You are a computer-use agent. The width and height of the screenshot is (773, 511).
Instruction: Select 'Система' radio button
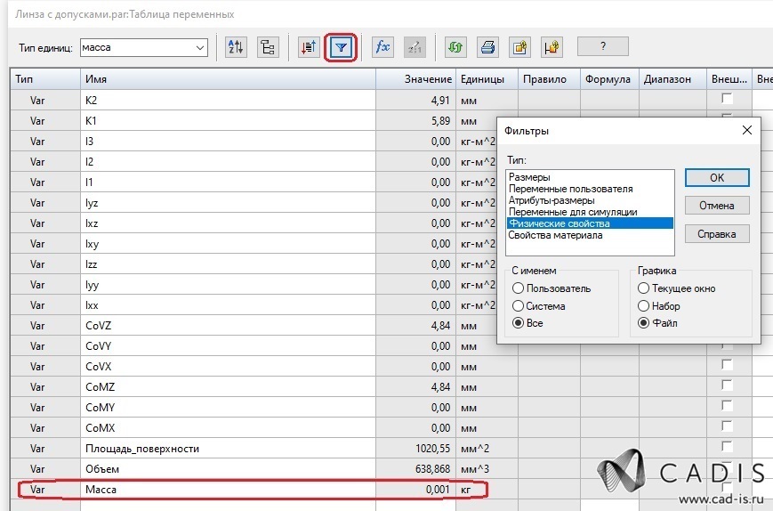pyautogui.click(x=518, y=306)
